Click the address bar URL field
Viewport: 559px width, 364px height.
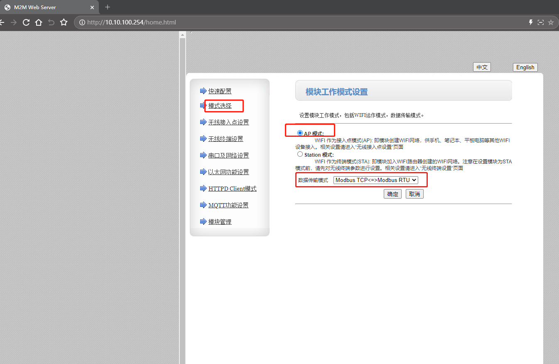click(291, 22)
